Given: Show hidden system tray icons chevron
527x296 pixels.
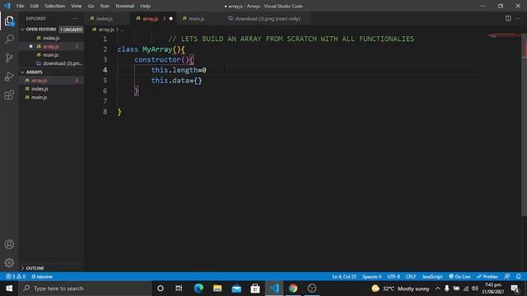Looking at the screenshot, I should [437, 289].
